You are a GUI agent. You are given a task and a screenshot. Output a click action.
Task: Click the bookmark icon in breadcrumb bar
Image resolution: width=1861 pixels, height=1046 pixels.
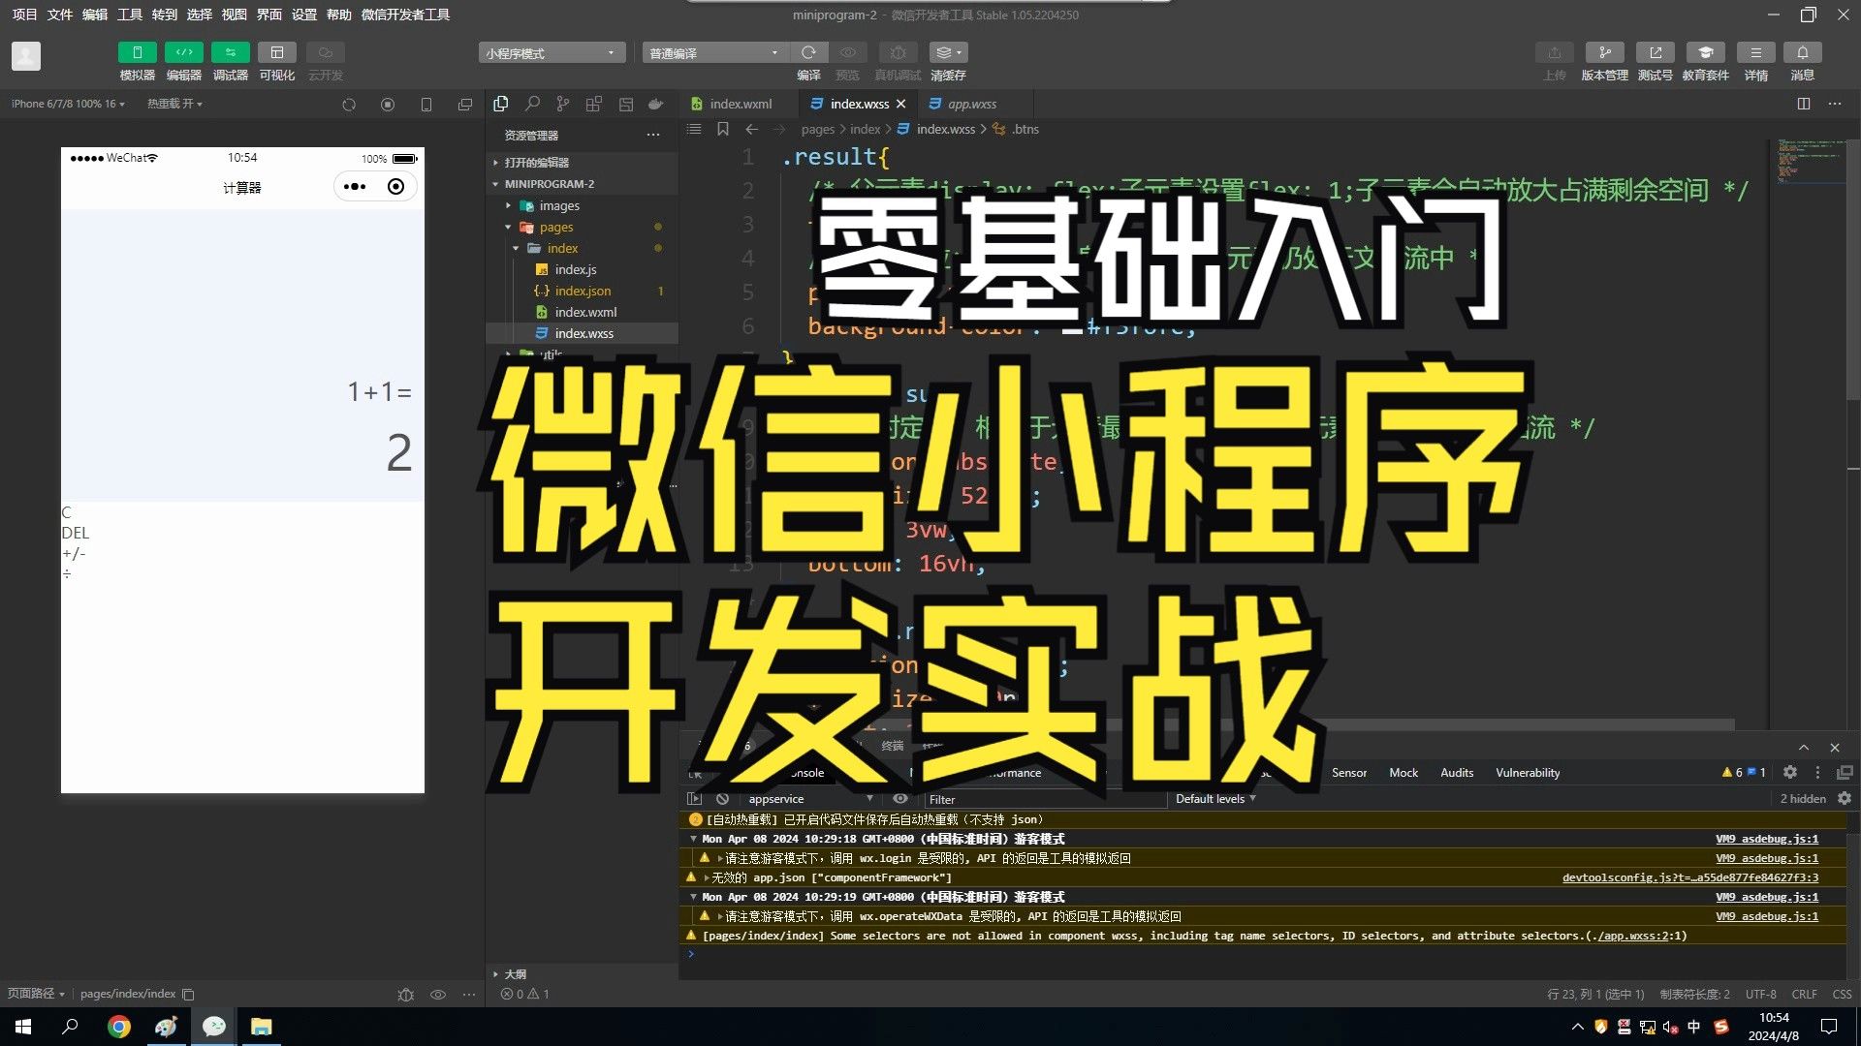(x=723, y=129)
